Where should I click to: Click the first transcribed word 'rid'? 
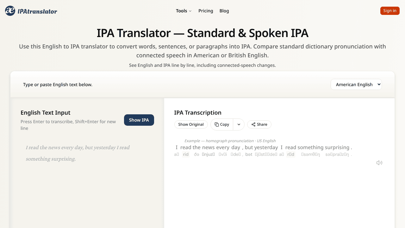pyautogui.click(x=186, y=155)
